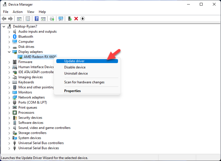Click the Forward arrow toolbar icon
221x161 pixels.
point(10,19)
